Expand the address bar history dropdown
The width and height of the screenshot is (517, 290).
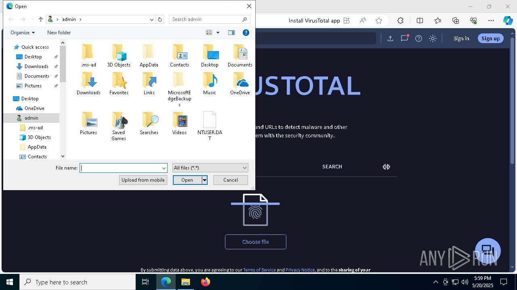pyautogui.click(x=152, y=19)
